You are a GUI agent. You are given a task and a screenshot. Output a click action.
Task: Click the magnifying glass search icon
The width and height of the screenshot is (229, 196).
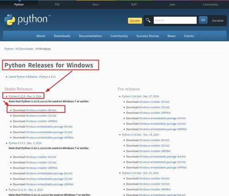coord(148,20)
